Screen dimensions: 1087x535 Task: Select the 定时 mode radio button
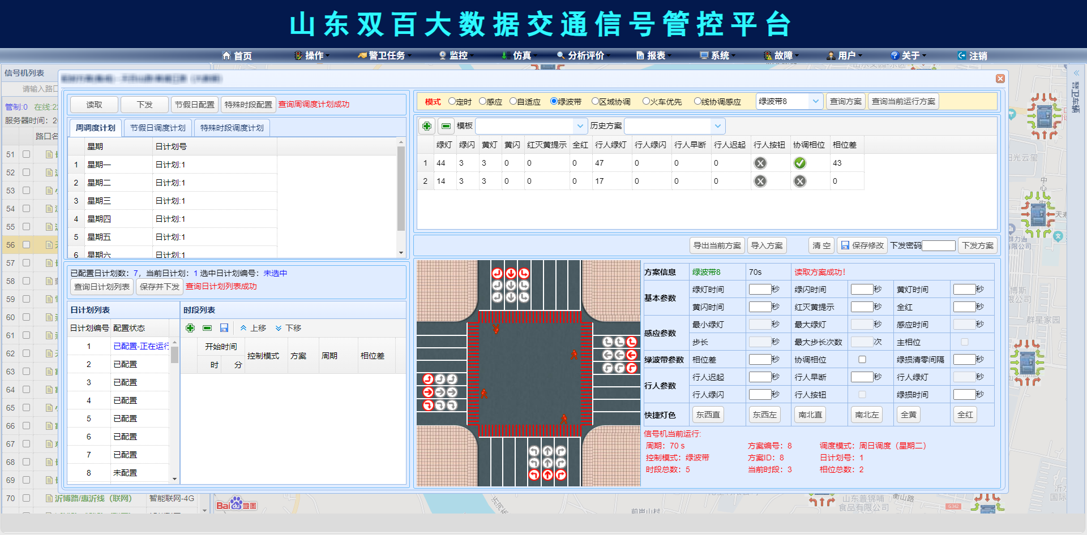452,101
